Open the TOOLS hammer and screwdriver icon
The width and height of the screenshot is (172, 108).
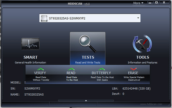[x=142, y=44]
